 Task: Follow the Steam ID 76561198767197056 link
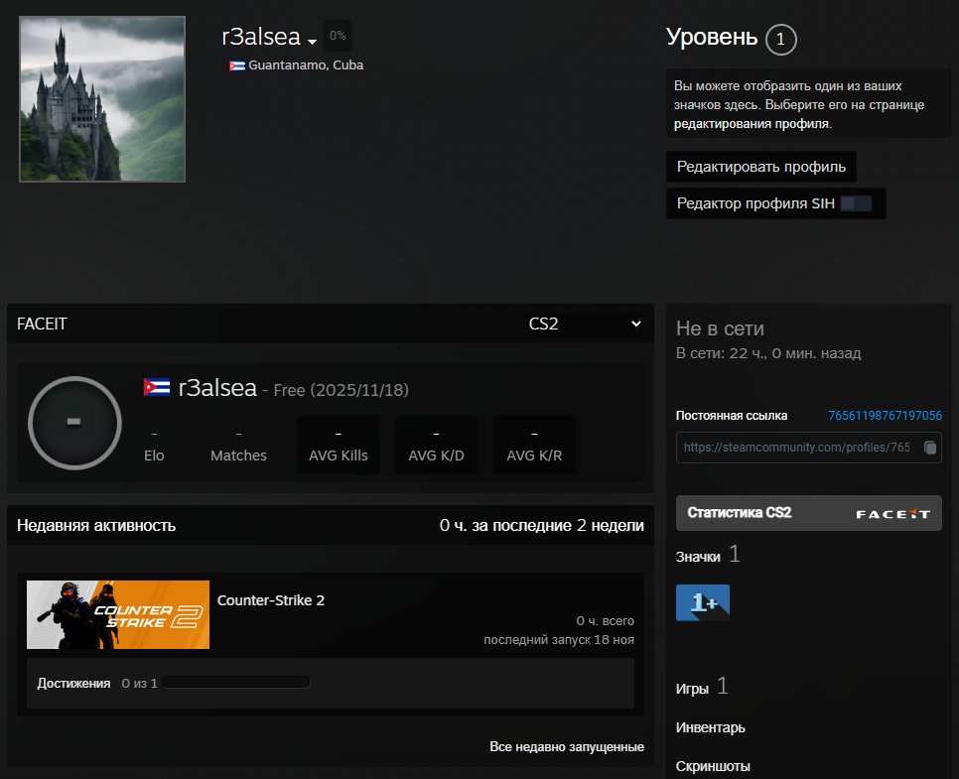click(x=885, y=416)
